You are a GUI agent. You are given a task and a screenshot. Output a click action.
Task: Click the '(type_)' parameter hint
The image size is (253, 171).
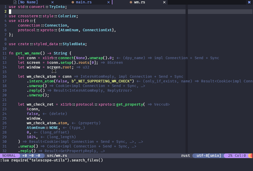click(77, 128)
